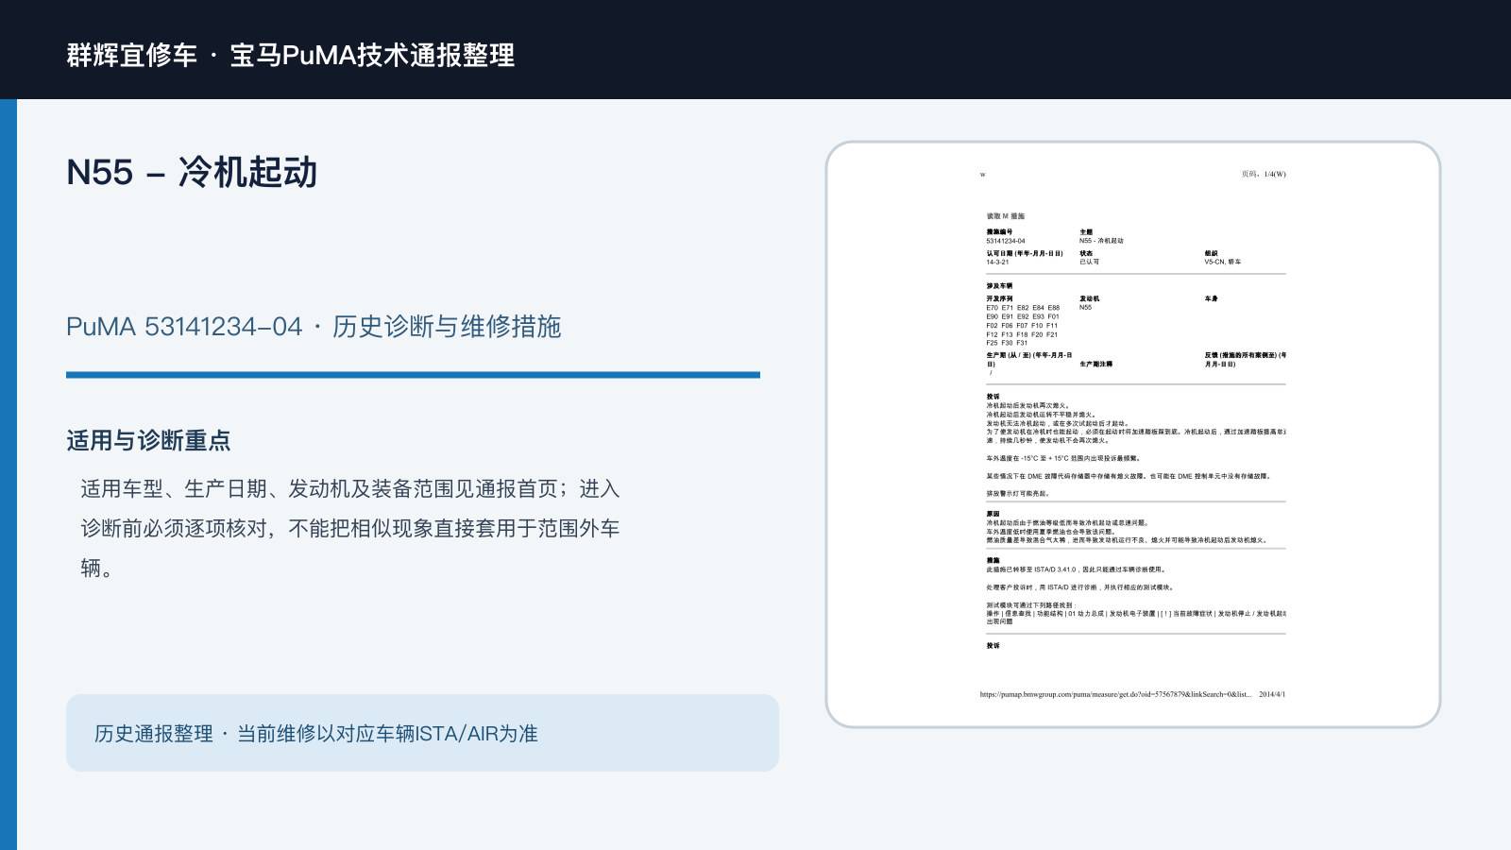Viewport: 1511px width, 850px height.
Task: Click the note box 历史通报整理 · 当前维修以对应车辆ISTA/AIR为准
Action: (x=422, y=733)
